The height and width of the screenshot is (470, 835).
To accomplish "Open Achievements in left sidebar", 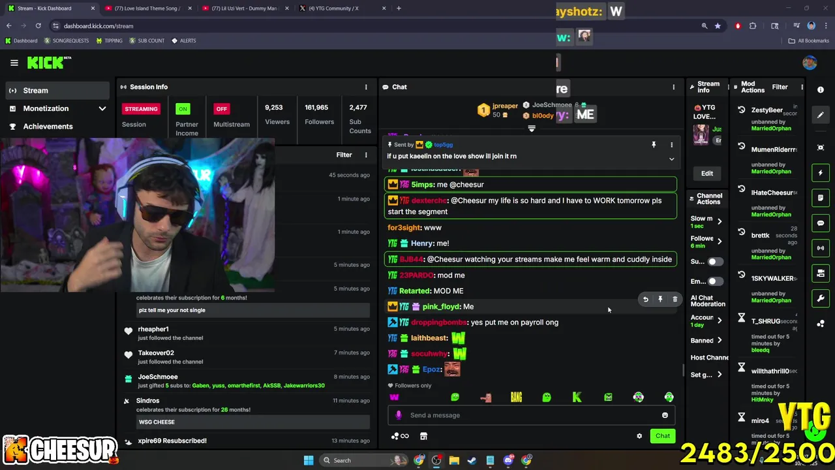I will point(57,126).
